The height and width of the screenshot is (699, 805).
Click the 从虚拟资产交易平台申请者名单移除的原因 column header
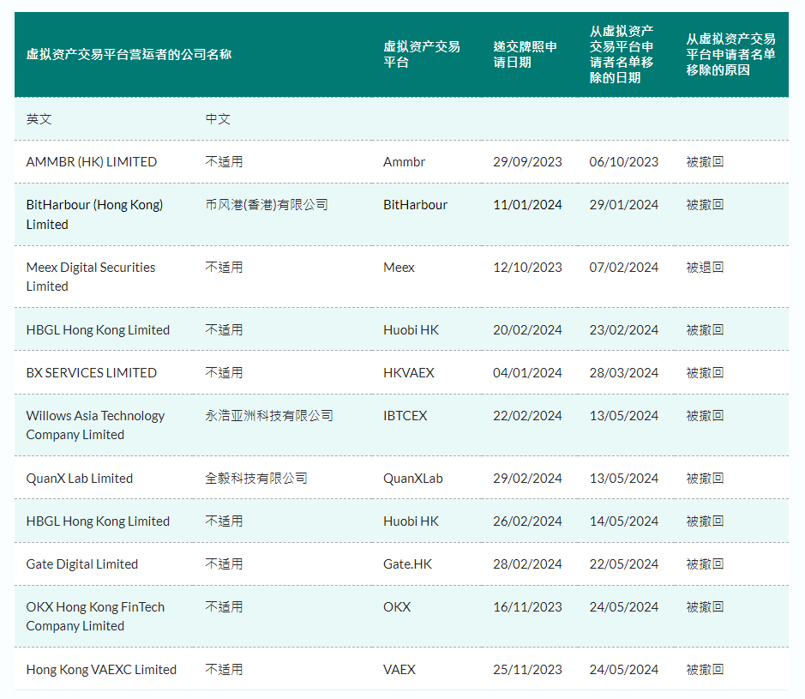pos(730,54)
